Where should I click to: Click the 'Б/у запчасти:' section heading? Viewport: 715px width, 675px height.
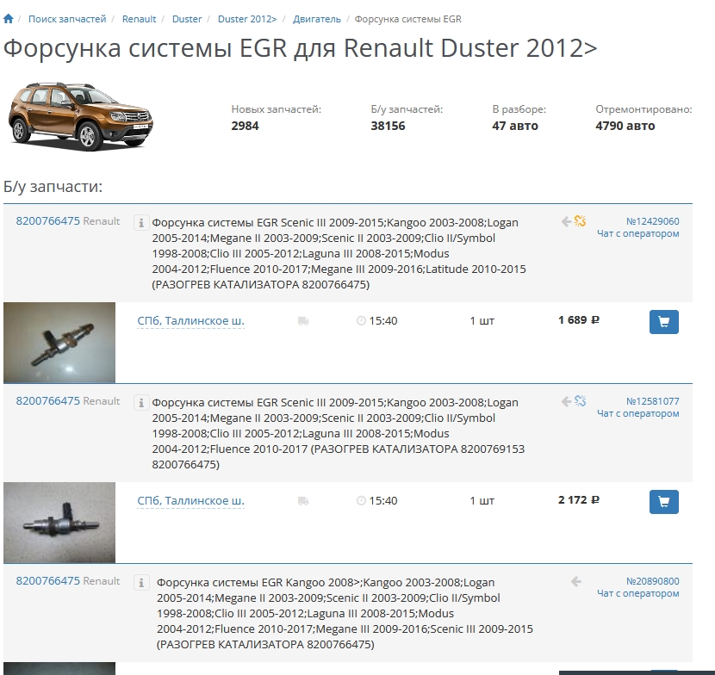click(x=53, y=187)
